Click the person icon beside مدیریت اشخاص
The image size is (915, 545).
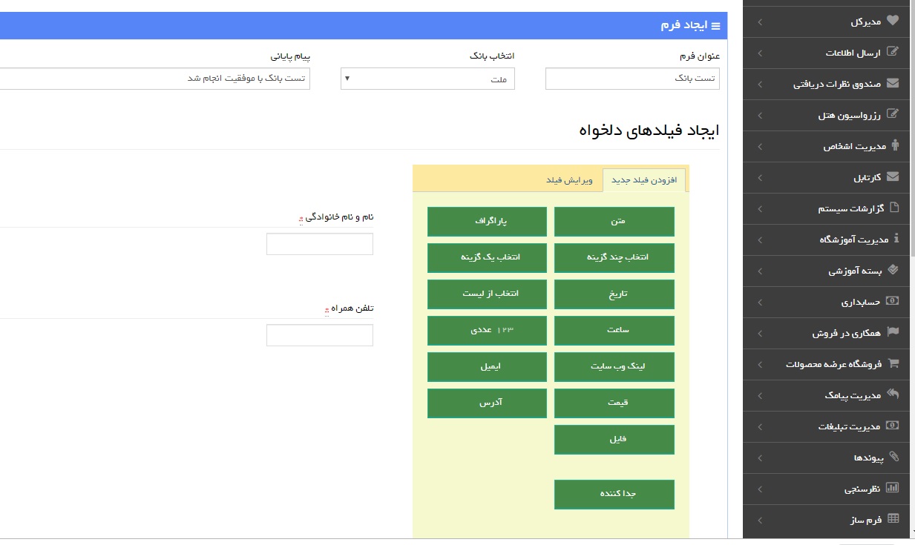pos(894,146)
